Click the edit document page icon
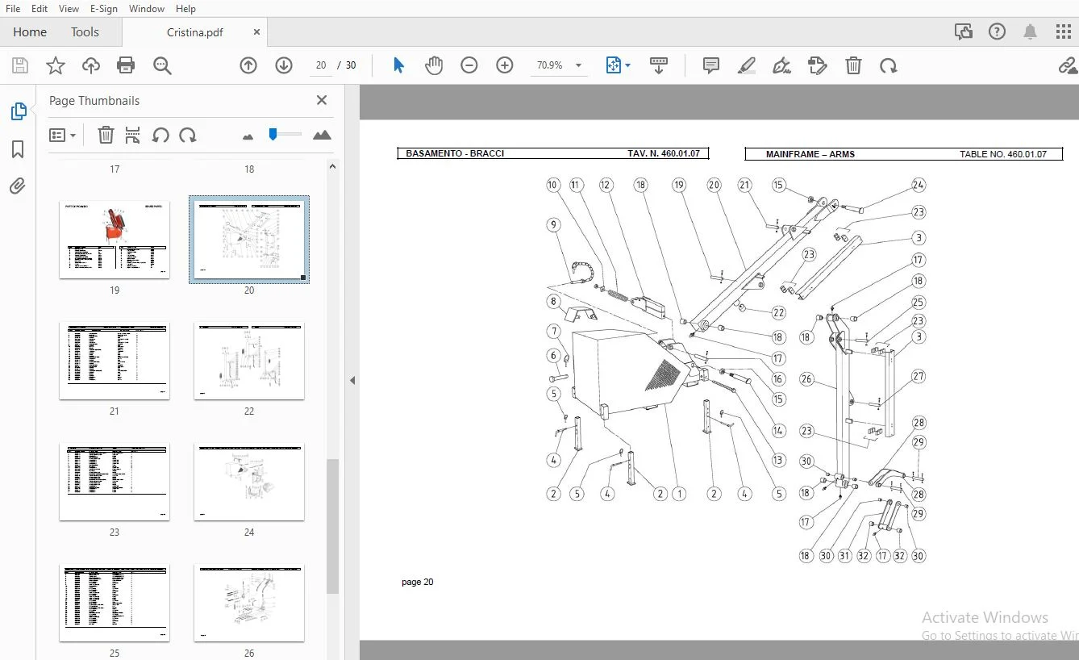The height and width of the screenshot is (660, 1079). (817, 65)
